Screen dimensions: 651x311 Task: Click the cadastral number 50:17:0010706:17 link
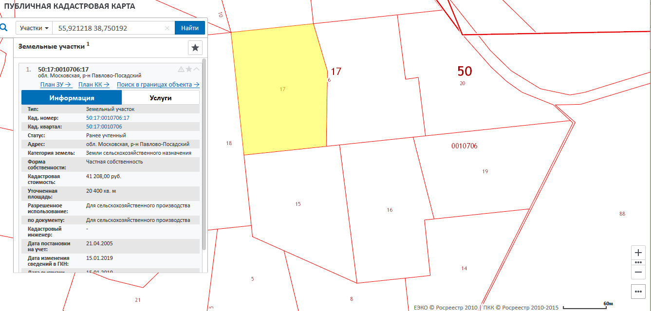coord(108,118)
